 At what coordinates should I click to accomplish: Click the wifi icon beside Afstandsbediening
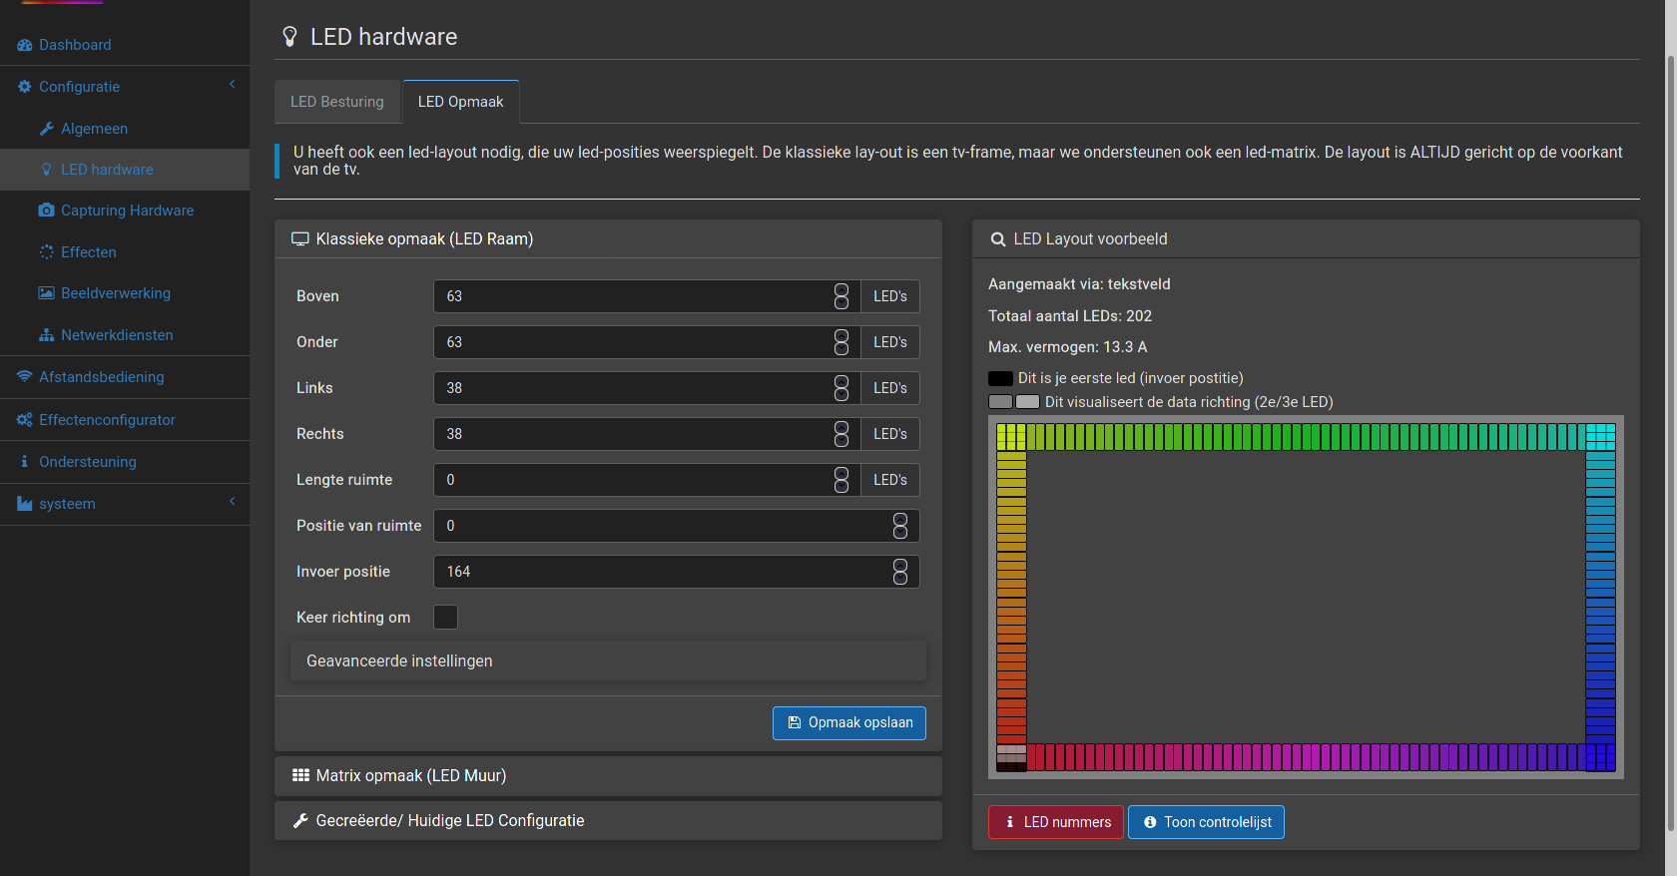25,377
